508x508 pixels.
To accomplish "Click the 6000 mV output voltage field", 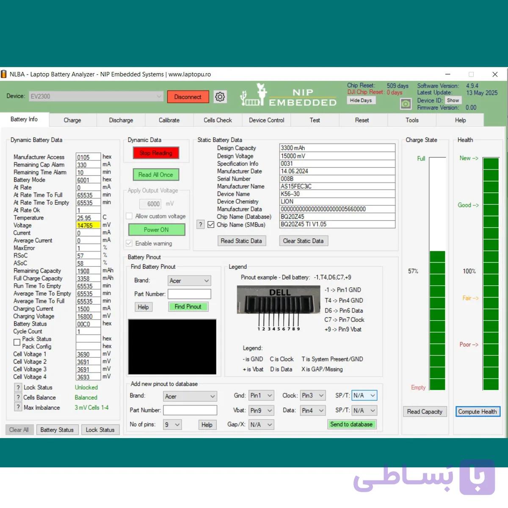I will [150, 204].
